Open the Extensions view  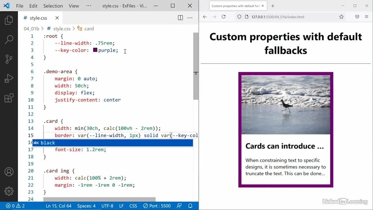pos(9,98)
